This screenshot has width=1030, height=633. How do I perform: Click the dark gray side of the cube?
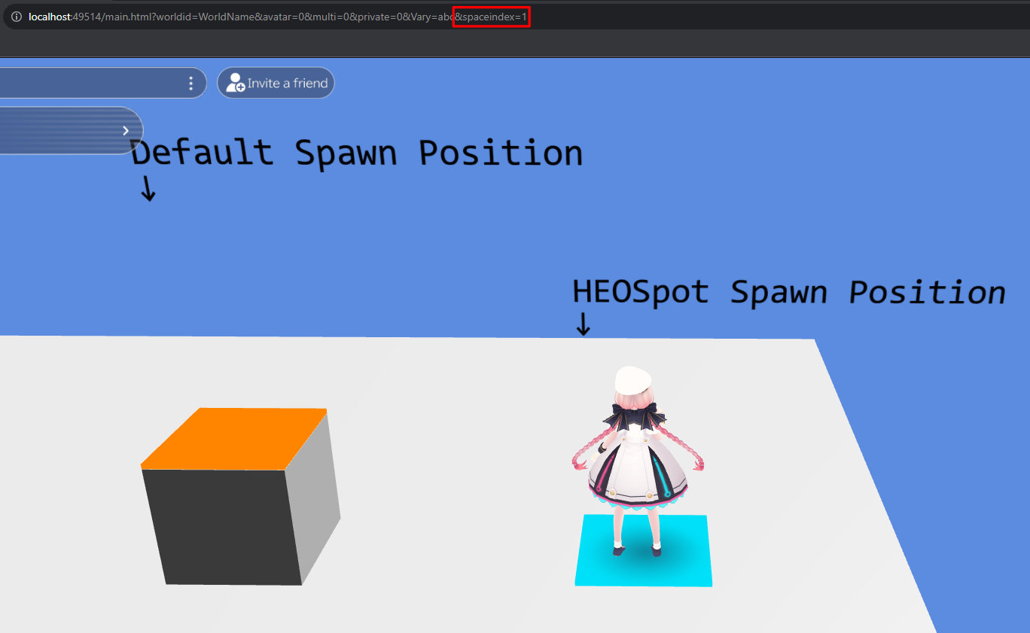pos(226,527)
